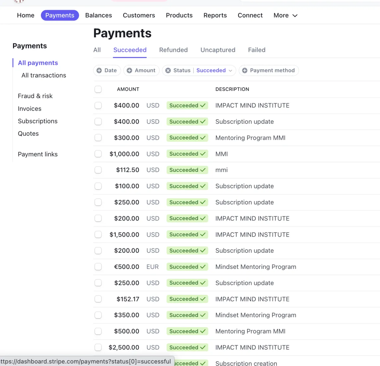Viewport: 380px width, 366px height.
Task: Add a Payment method filter
Action: coord(269,71)
